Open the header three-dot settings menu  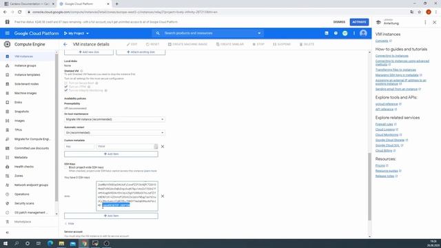coord(354,33)
